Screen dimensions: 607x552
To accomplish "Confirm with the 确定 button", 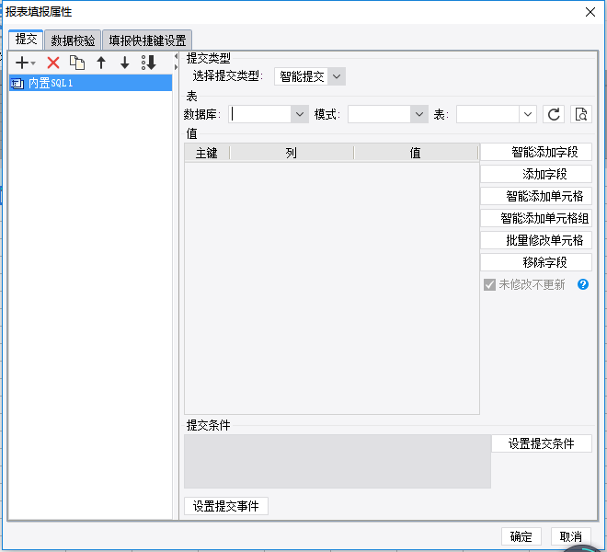I will (521, 536).
